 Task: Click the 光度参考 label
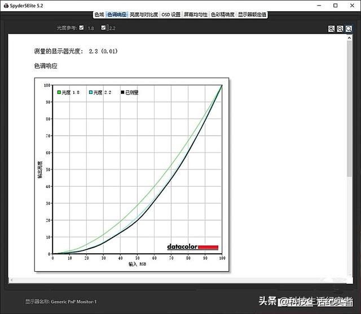pos(67,28)
